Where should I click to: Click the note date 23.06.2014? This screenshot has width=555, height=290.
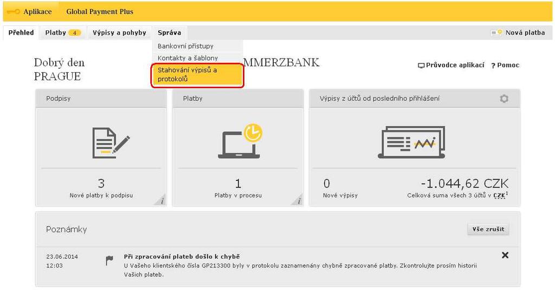click(x=62, y=256)
